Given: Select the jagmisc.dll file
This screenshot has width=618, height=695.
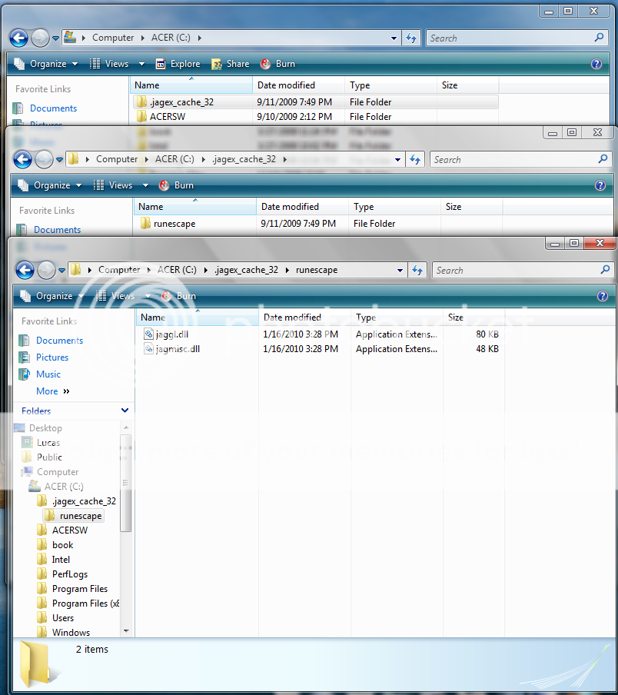Looking at the screenshot, I should [x=173, y=349].
